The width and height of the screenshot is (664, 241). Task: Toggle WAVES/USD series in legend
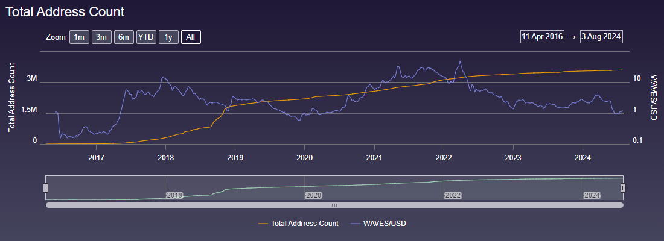(x=378, y=224)
